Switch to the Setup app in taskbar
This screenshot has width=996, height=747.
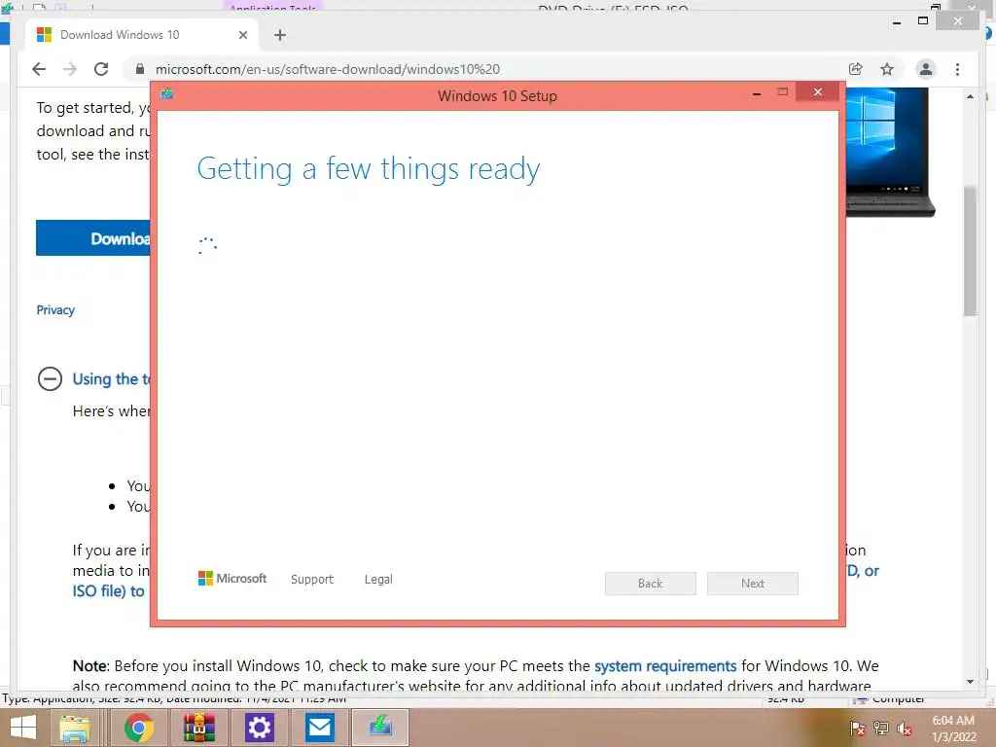tap(380, 728)
